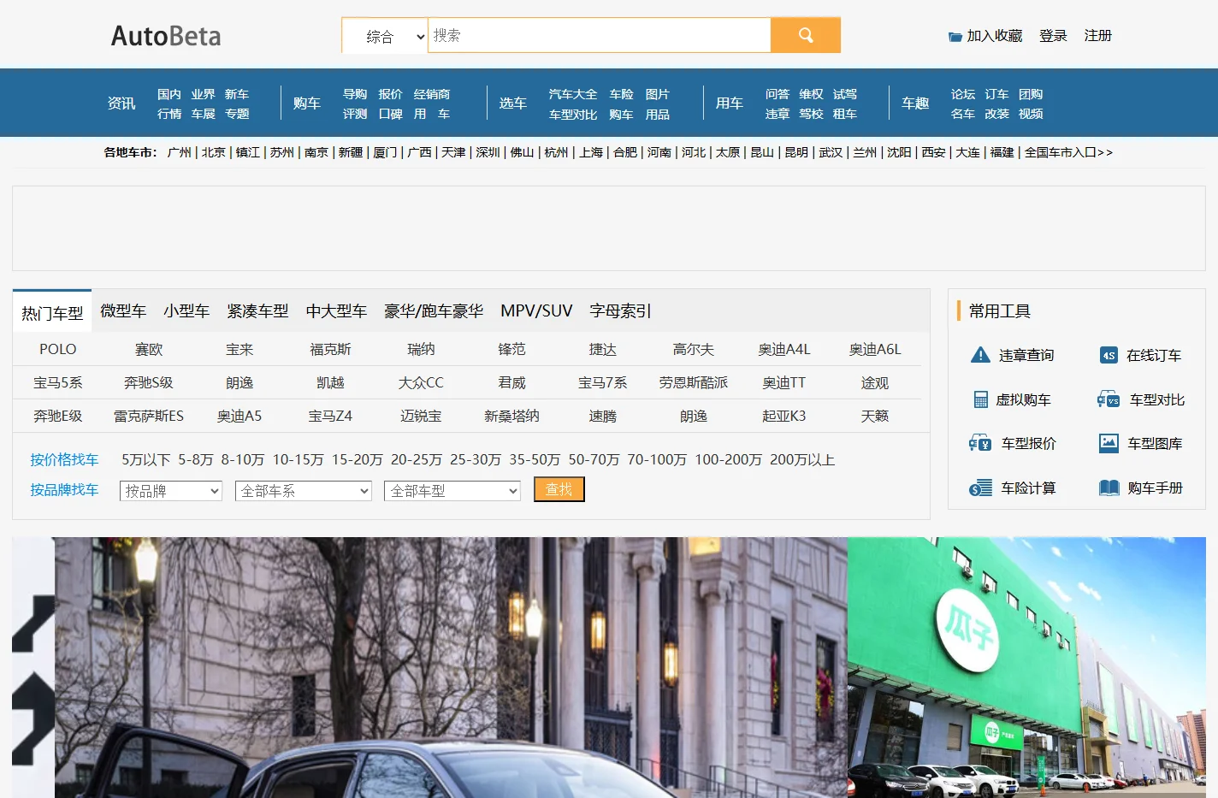Image resolution: width=1218 pixels, height=798 pixels.
Task: Click the 瓜子 green building banner image
Action: click(x=1026, y=667)
